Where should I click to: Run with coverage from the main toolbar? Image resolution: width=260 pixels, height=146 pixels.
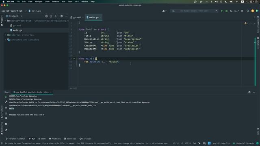coord(231,11)
